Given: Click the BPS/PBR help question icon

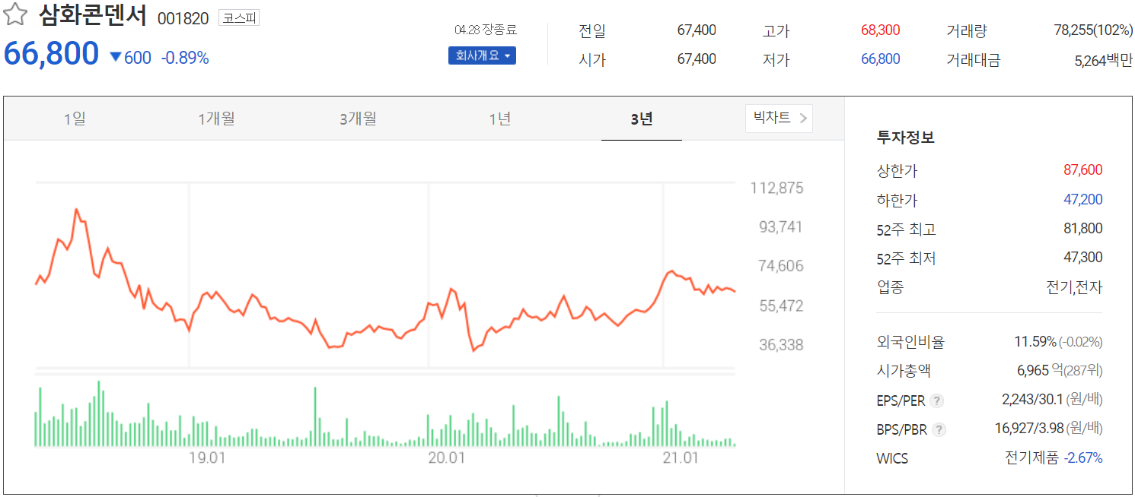Looking at the screenshot, I should pyautogui.click(x=939, y=429).
